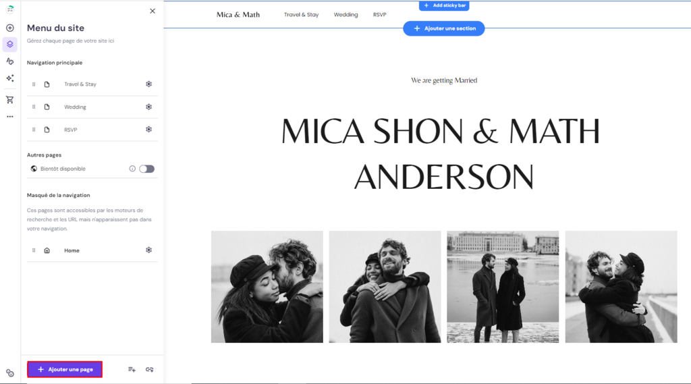Enable the Bientôt disponible toggle
The image size is (691, 384).
(x=146, y=169)
